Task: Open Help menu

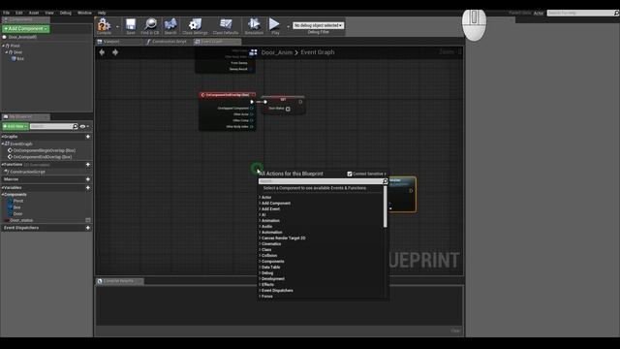Action: (102, 13)
